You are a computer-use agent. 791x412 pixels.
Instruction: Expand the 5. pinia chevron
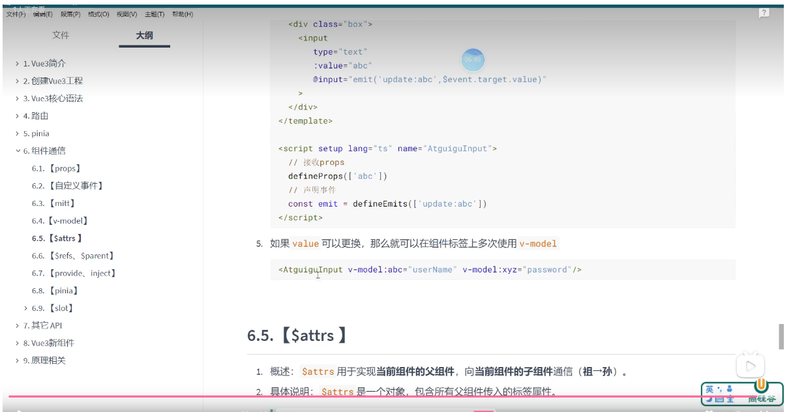[x=17, y=134]
